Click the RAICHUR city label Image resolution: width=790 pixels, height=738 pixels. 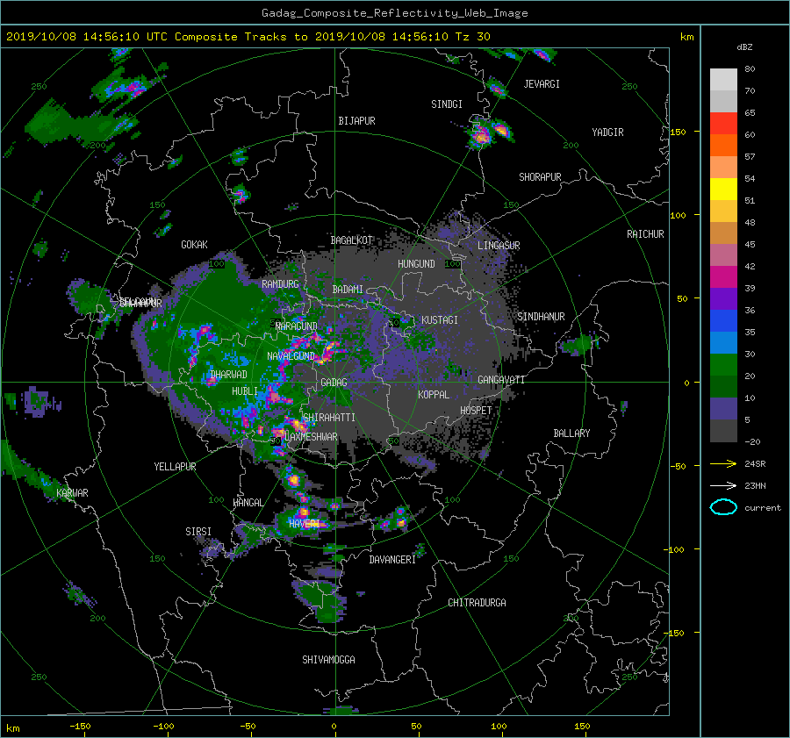pos(645,234)
